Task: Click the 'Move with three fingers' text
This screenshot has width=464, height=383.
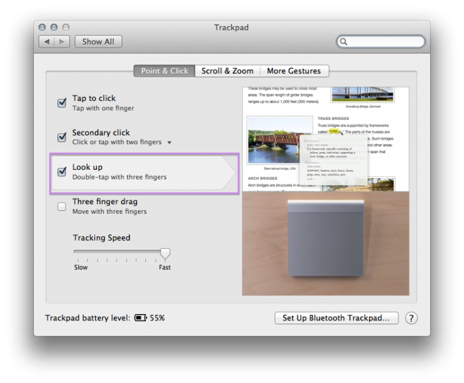Action: [x=110, y=211]
